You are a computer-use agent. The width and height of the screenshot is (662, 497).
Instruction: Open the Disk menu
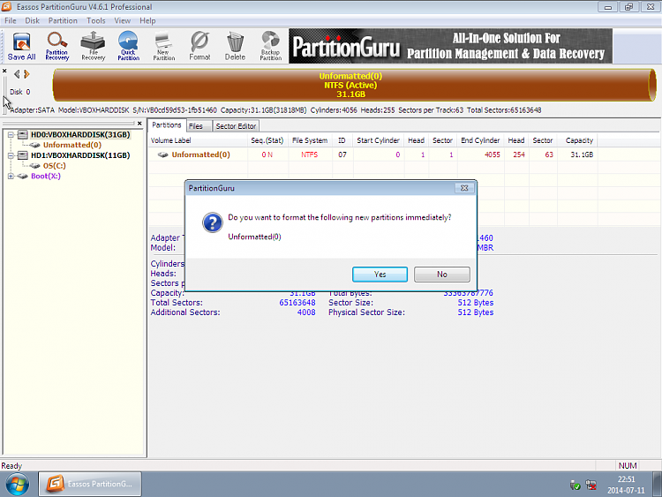point(32,20)
